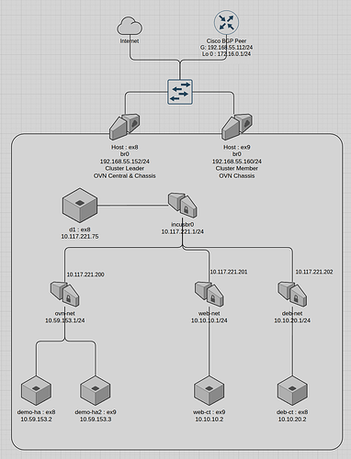
Task: Select the 10.117.221.202 uplink label
Action: pyautogui.click(x=314, y=272)
